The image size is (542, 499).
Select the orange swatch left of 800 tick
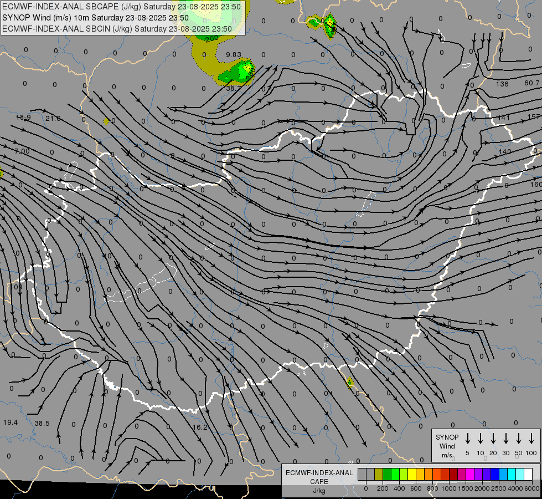(429, 475)
